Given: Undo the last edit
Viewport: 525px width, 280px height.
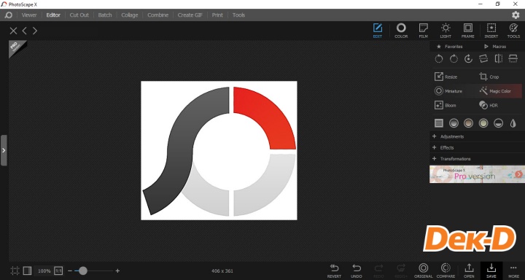Looking at the screenshot, I should tap(357, 271).
